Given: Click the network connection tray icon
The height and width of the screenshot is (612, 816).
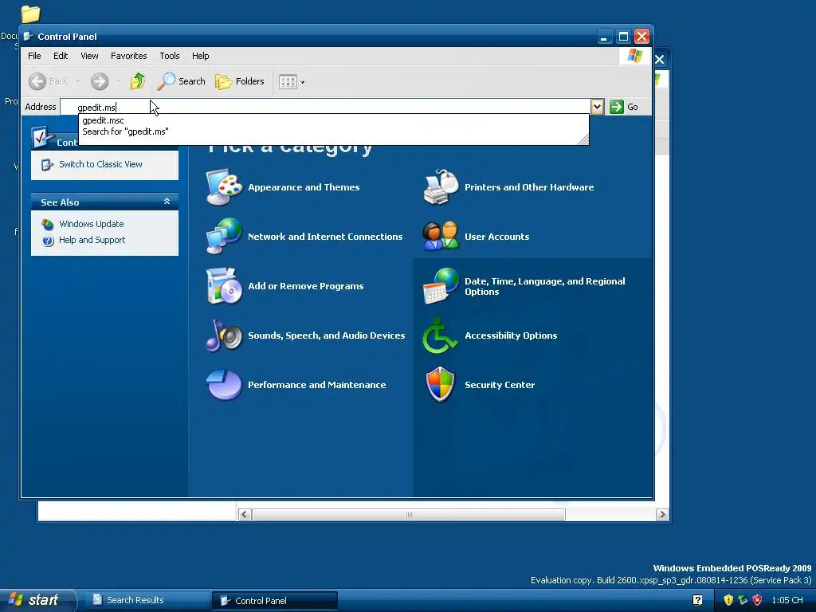Looking at the screenshot, I should 743,600.
